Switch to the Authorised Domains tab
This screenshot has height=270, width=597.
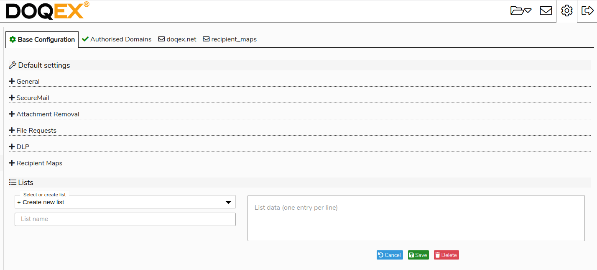[x=117, y=39]
